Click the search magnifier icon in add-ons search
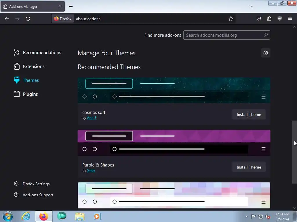Viewport: 297px width, 222px height. click(x=266, y=35)
